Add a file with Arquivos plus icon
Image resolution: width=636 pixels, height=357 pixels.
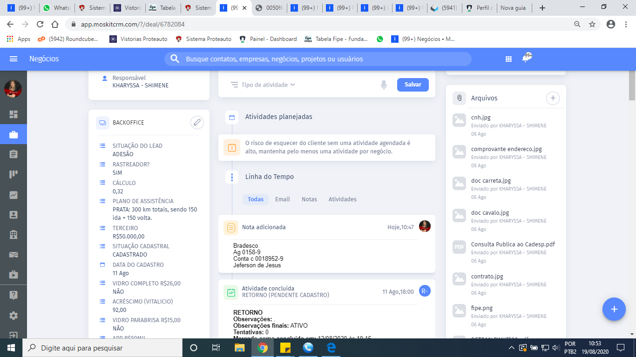coord(553,98)
